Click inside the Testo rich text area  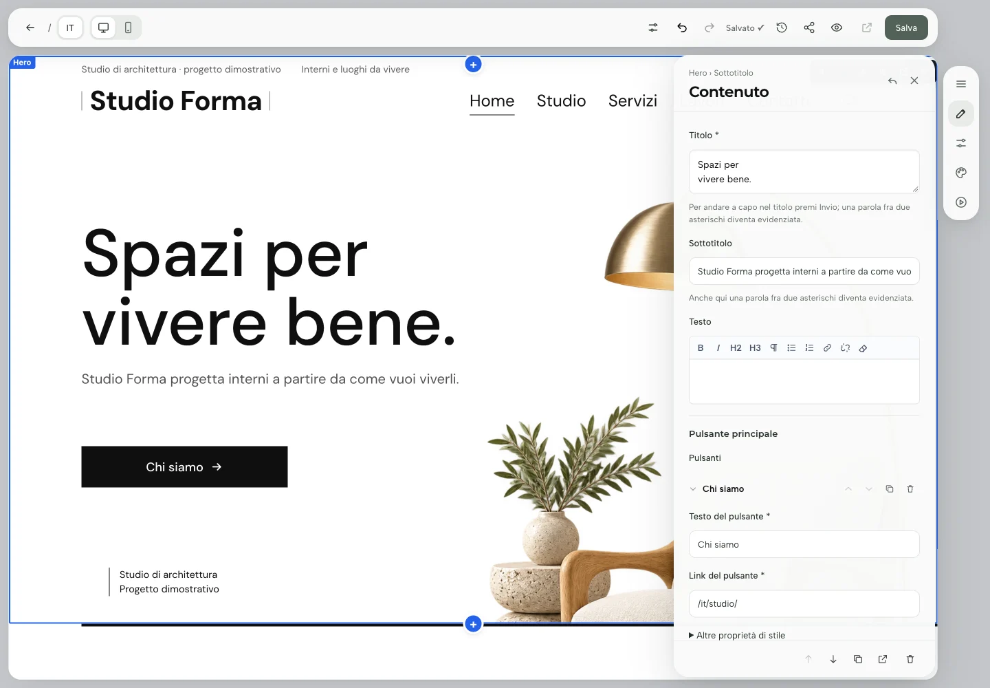(x=804, y=381)
